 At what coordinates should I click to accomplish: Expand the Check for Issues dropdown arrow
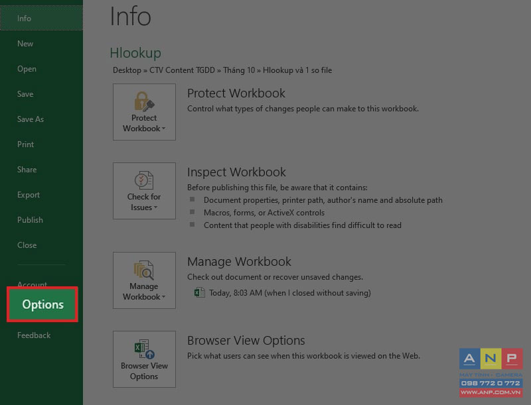click(x=155, y=207)
